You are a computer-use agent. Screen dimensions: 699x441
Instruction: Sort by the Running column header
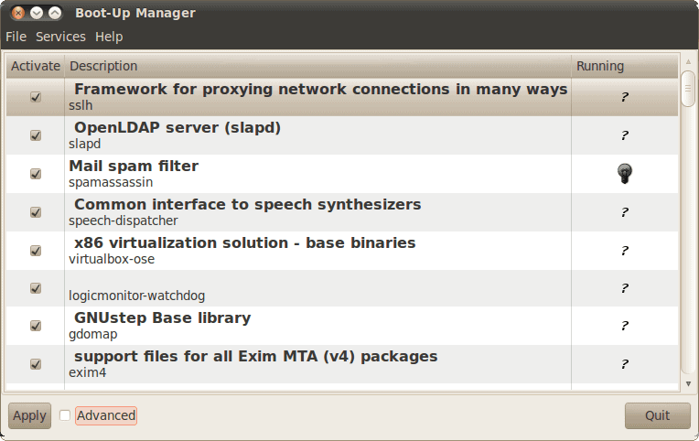coord(600,66)
